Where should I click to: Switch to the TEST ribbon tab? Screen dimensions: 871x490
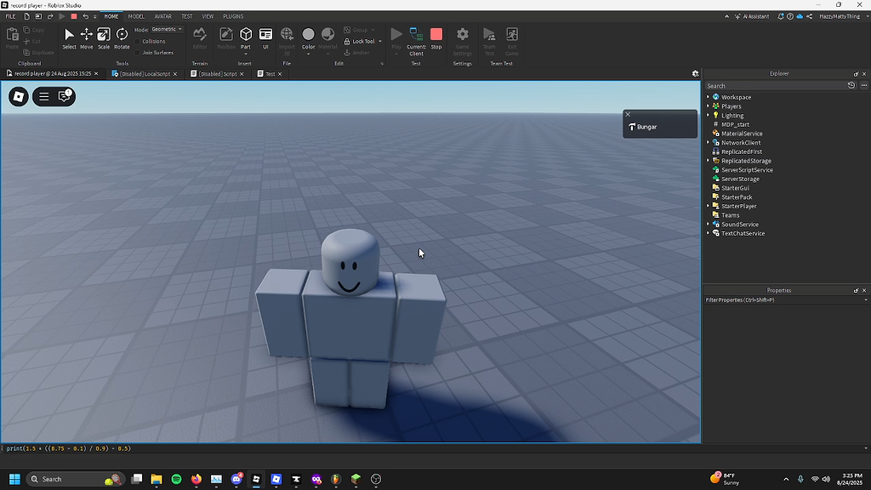coord(186,16)
